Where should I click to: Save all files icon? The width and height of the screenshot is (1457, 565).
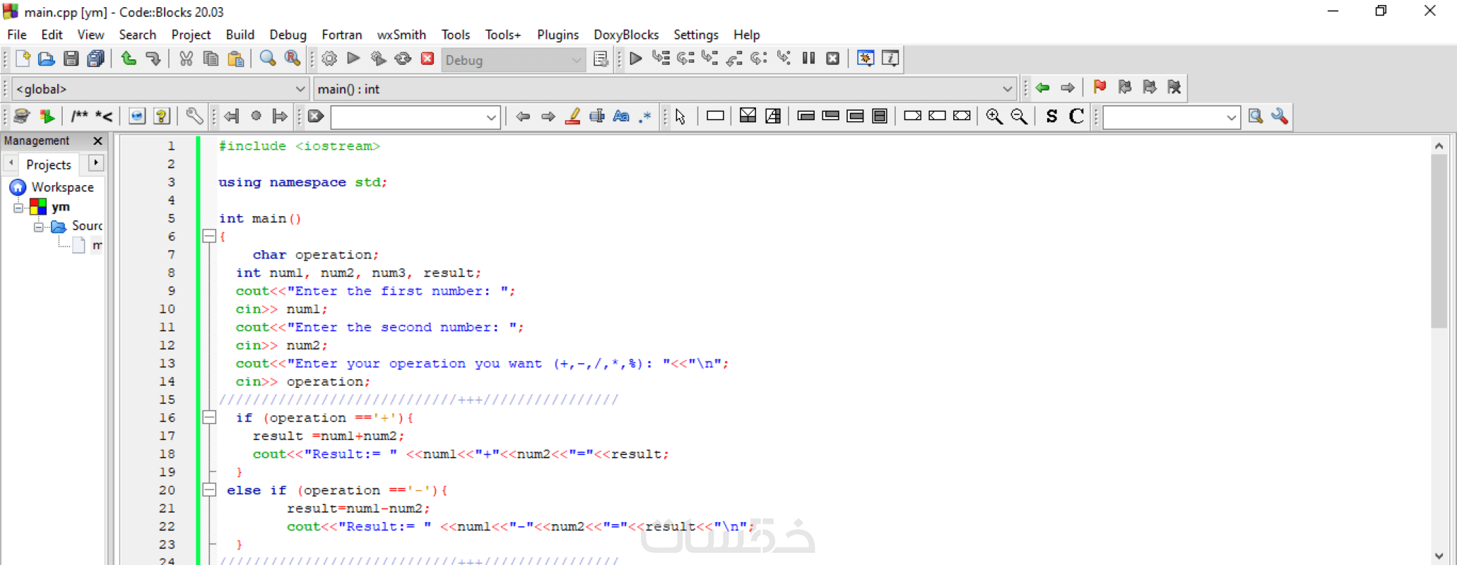coord(95,59)
